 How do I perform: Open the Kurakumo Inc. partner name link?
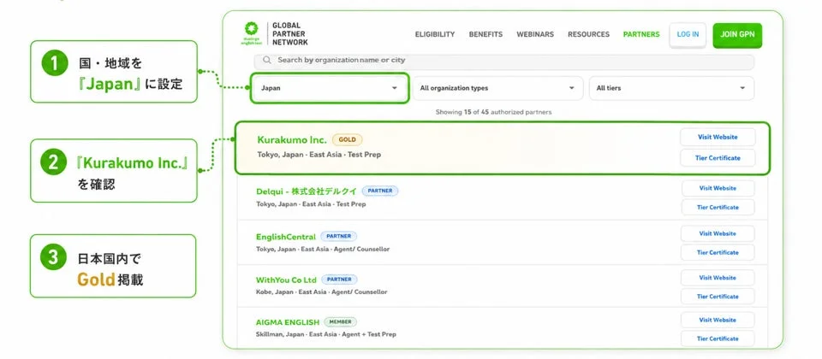(x=291, y=139)
